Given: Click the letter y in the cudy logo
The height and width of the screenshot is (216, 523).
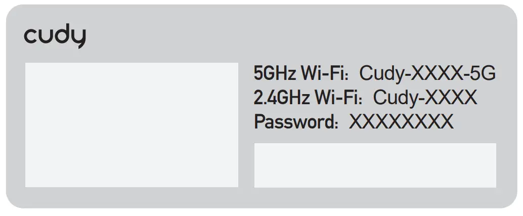Looking at the screenshot, I should coord(78,38).
